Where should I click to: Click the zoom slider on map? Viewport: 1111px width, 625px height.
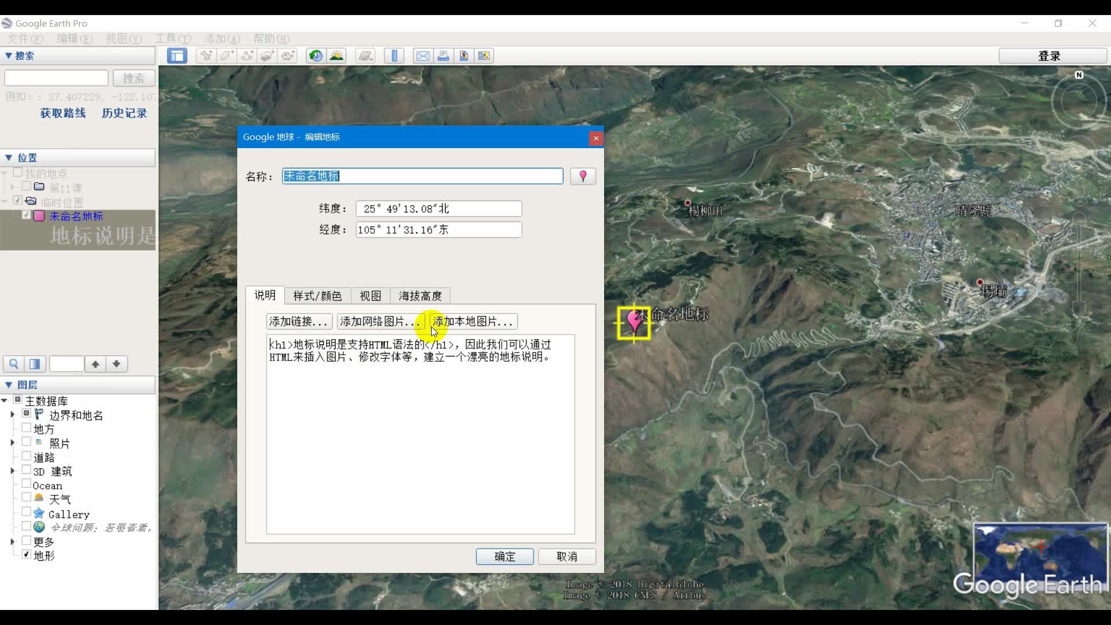coord(1079,266)
